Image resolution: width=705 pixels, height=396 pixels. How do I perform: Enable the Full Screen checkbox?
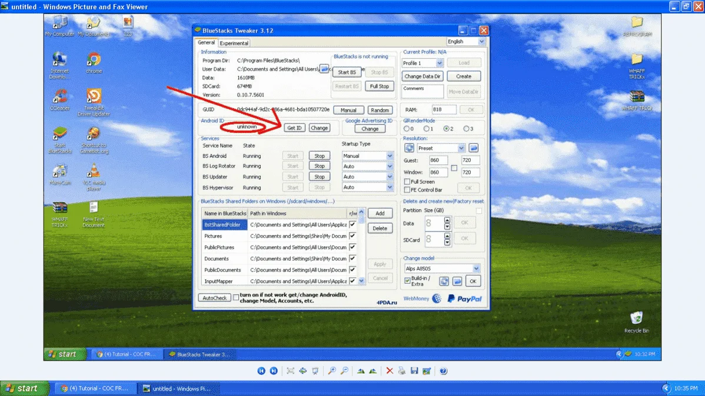[407, 182]
